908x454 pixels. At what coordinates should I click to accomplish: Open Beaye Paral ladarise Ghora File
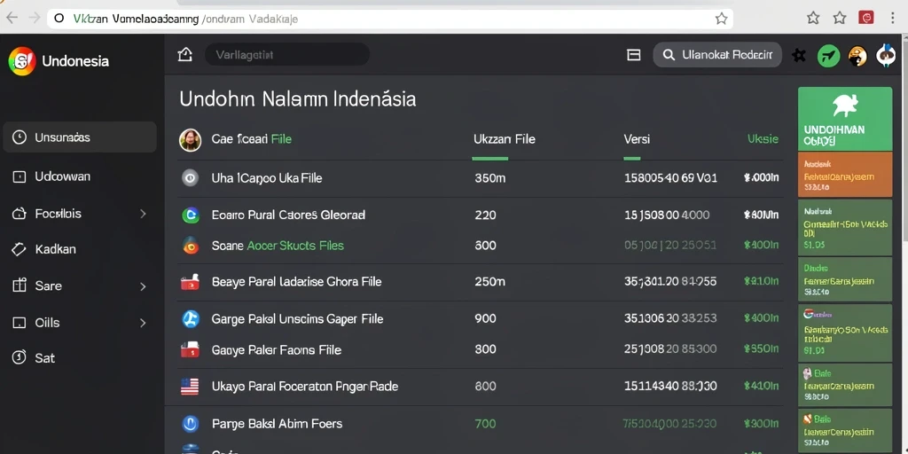tap(480, 282)
